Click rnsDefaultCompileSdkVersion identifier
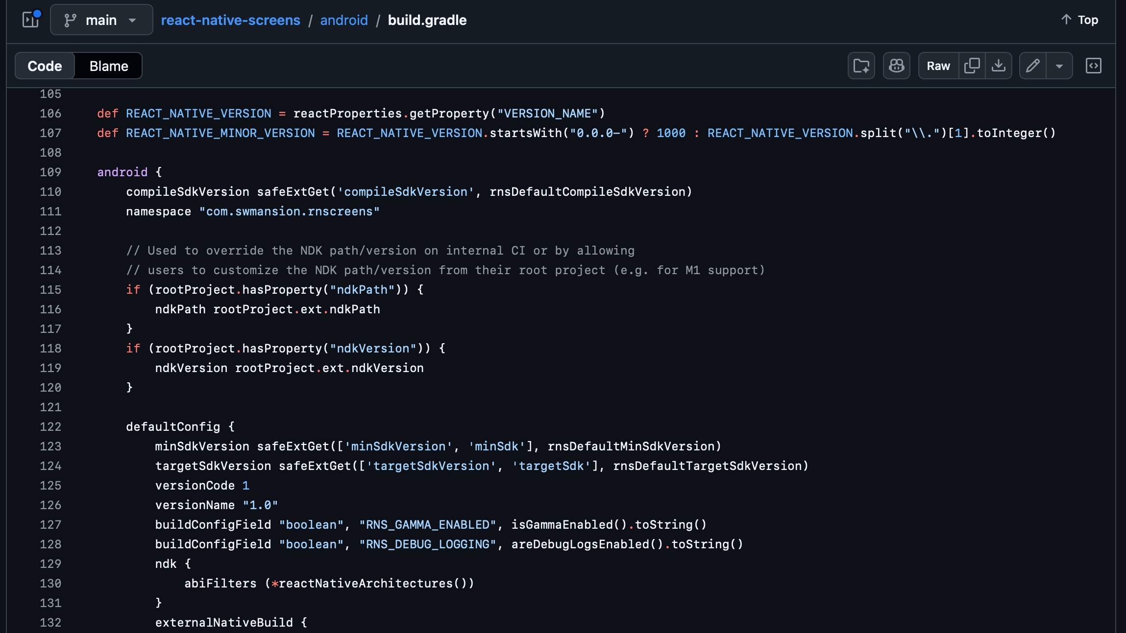The width and height of the screenshot is (1126, 633). (x=587, y=192)
